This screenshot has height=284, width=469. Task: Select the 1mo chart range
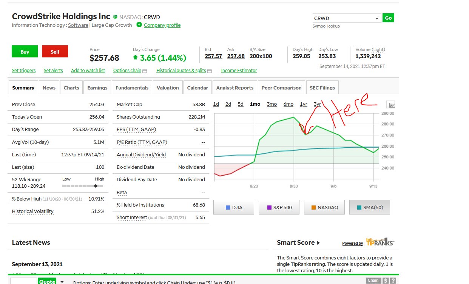pos(255,104)
